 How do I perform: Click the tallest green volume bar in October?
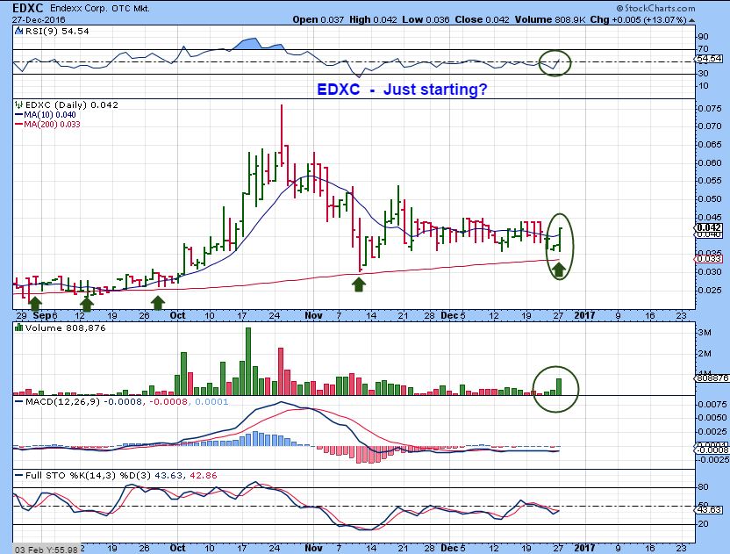(248, 362)
